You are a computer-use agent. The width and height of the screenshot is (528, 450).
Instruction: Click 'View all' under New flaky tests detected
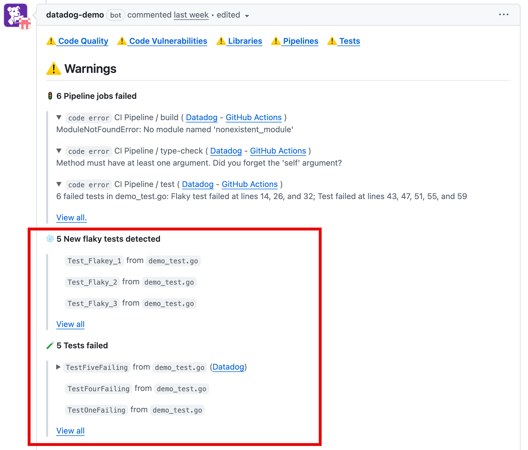pyautogui.click(x=70, y=324)
